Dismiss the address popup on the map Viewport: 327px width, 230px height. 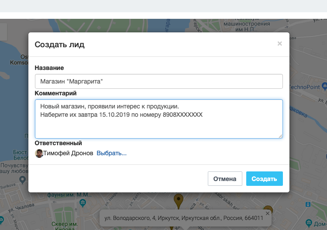click(268, 213)
